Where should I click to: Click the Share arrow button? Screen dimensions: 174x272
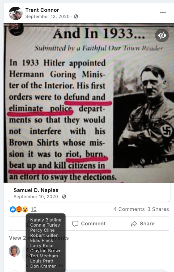tap(143, 224)
